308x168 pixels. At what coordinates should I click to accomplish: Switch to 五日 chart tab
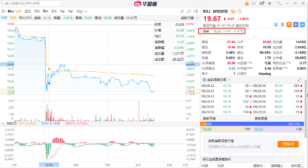click(x=28, y=11)
